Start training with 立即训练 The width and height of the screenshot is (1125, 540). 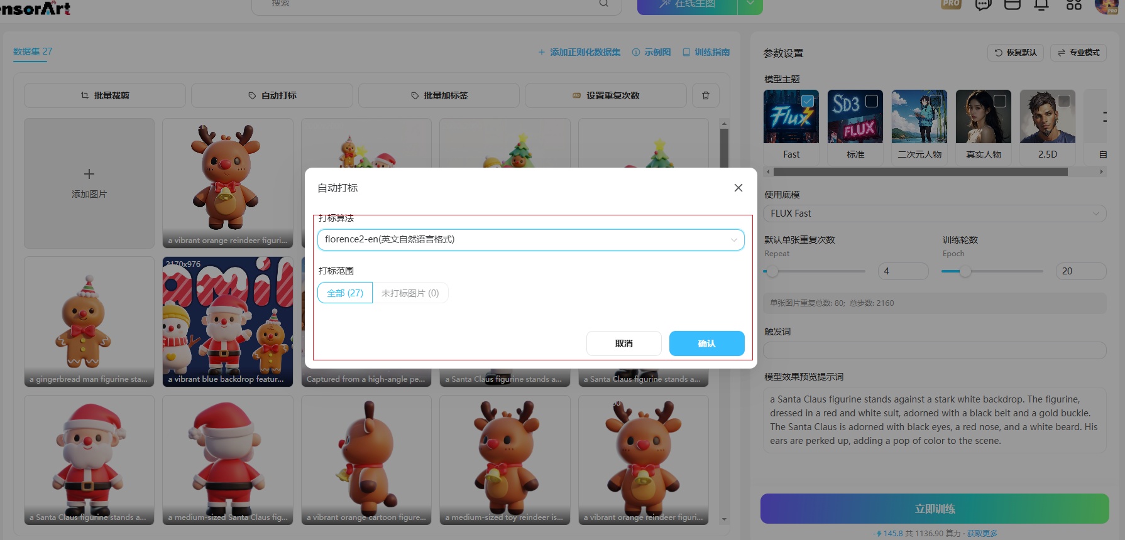click(935, 509)
